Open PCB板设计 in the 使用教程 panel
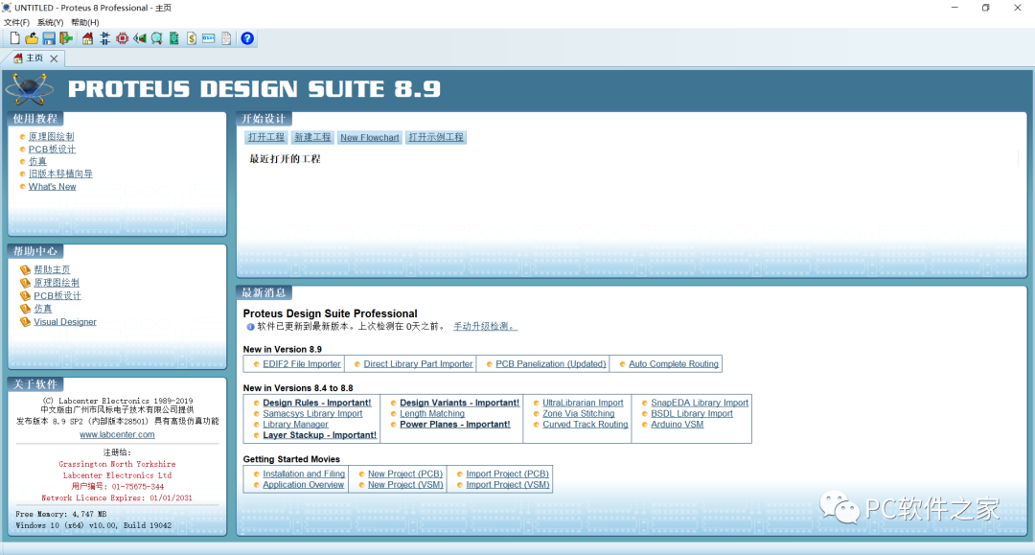Viewport: 1035px width, 555px height. (52, 150)
